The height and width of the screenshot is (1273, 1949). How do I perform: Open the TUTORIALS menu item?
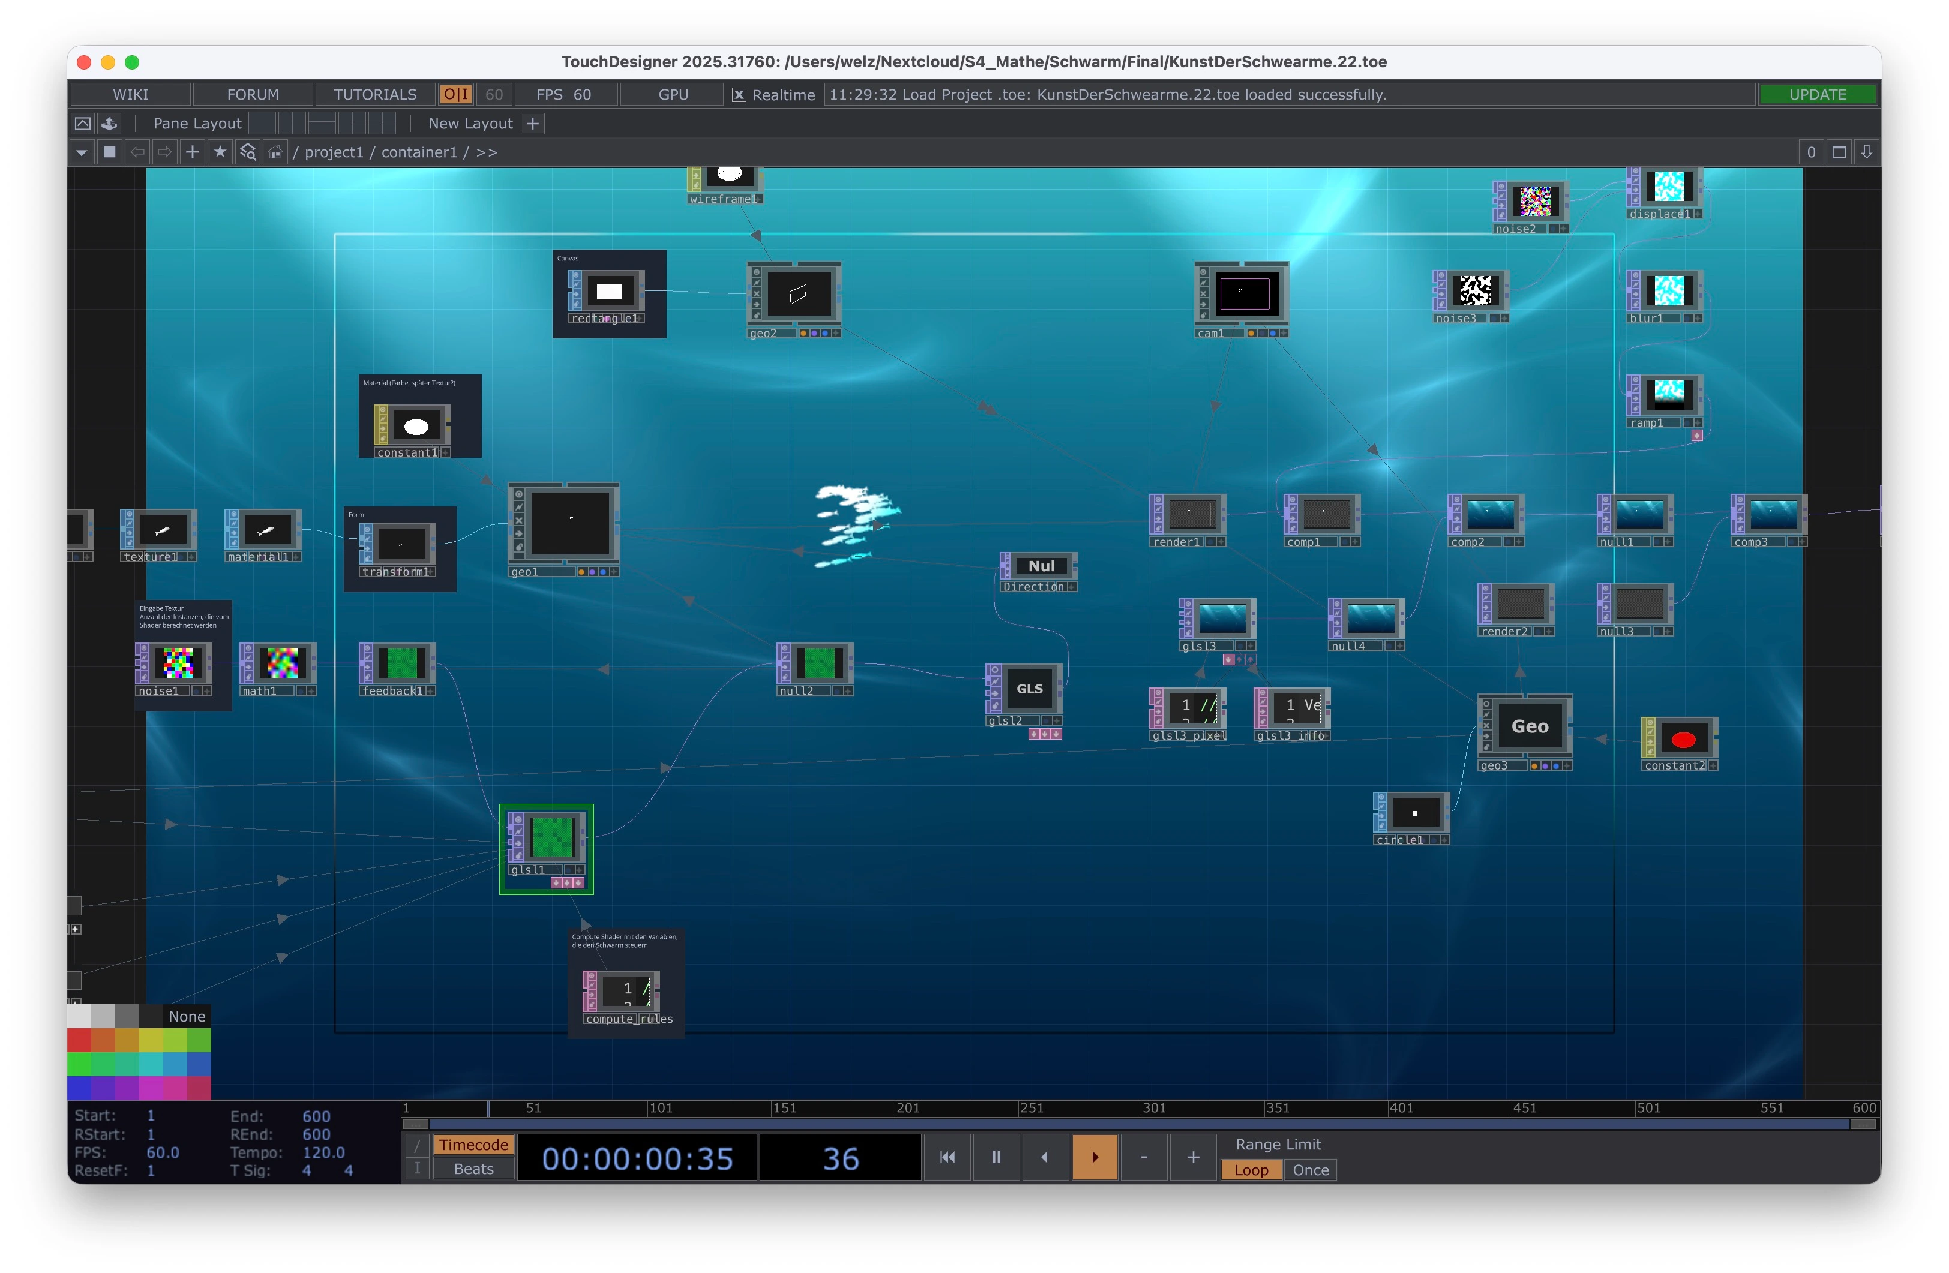(375, 95)
